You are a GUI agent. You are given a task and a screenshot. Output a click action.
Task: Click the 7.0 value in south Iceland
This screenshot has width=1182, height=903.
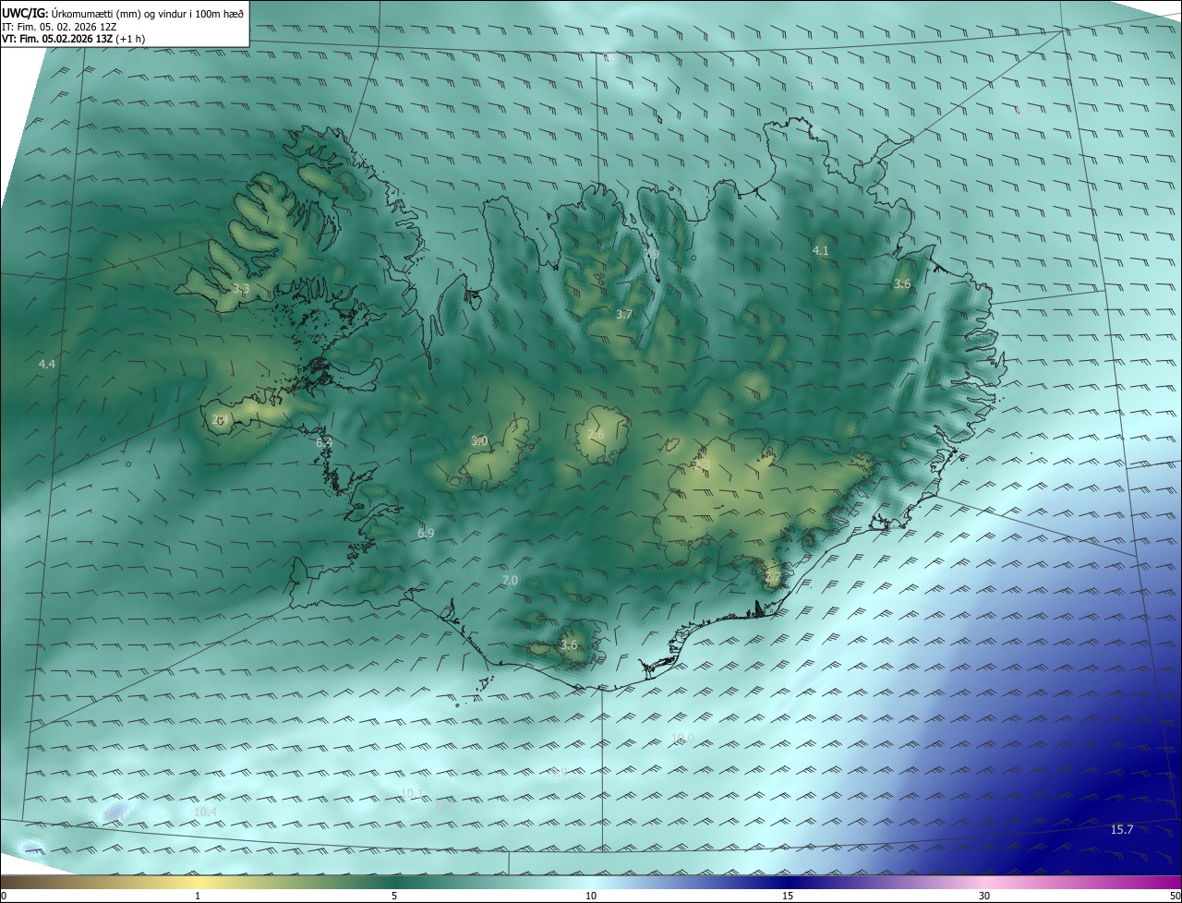[x=510, y=581]
